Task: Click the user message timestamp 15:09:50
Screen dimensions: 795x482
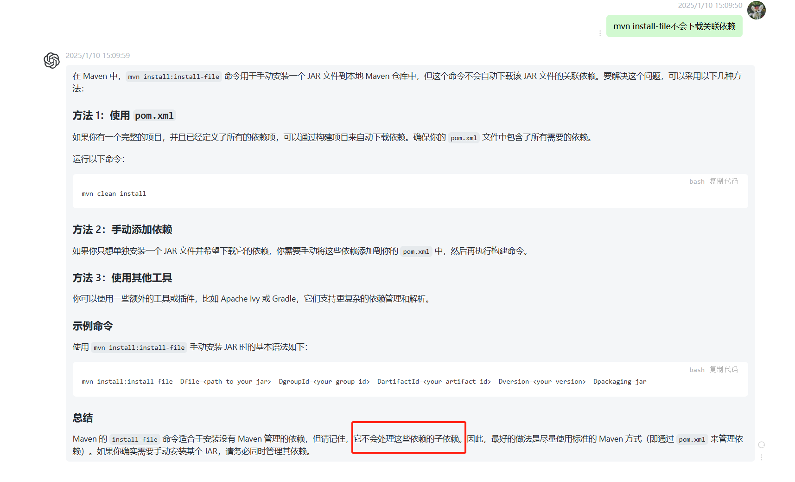Action: coord(710,6)
